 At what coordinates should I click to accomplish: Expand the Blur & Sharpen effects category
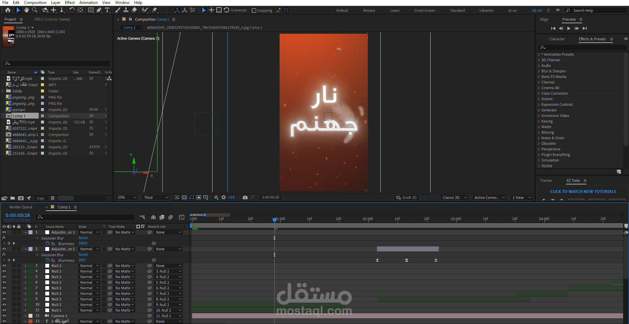tap(539, 71)
